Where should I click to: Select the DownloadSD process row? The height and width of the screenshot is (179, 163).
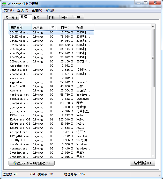(x=51, y=86)
